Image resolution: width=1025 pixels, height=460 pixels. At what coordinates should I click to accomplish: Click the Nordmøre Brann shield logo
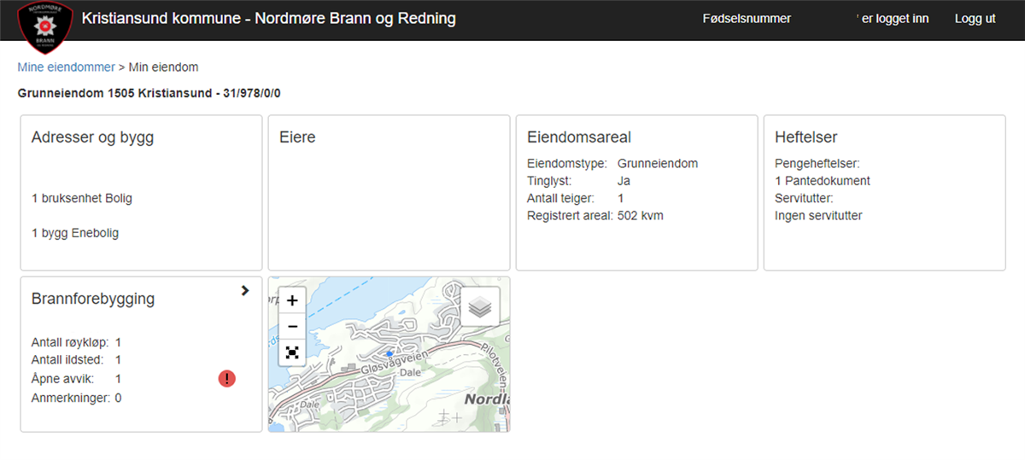[x=46, y=26]
